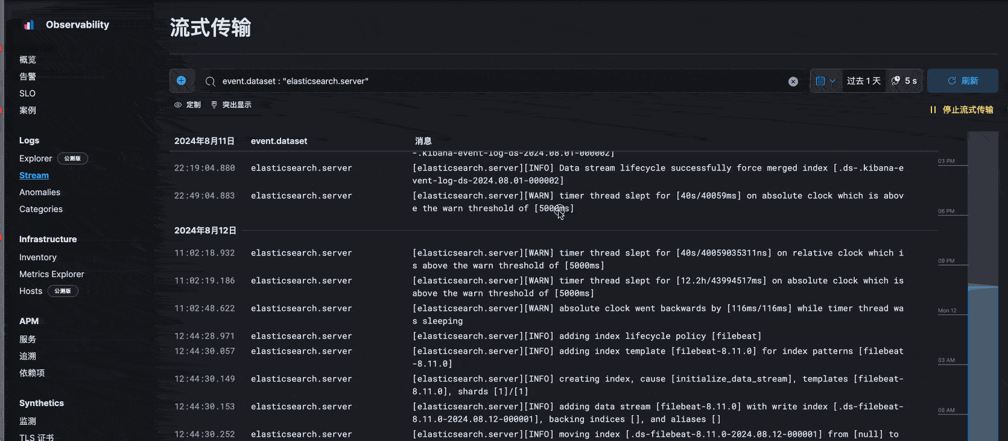The width and height of the screenshot is (1008, 441).
Task: Click the Observability title
Action: pyautogui.click(x=77, y=25)
